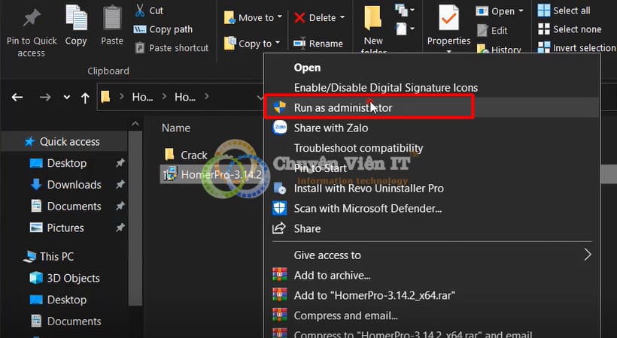Choose Troubleshoot compatibility
The width and height of the screenshot is (617, 338).
point(432,148)
